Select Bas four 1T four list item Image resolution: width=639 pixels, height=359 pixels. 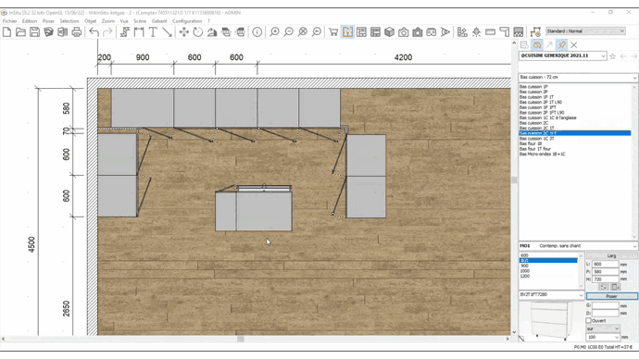535,149
